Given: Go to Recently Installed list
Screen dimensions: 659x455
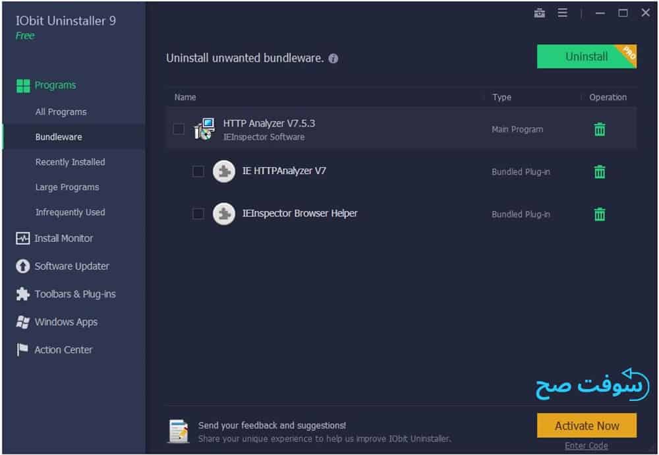Looking at the screenshot, I should 71,162.
